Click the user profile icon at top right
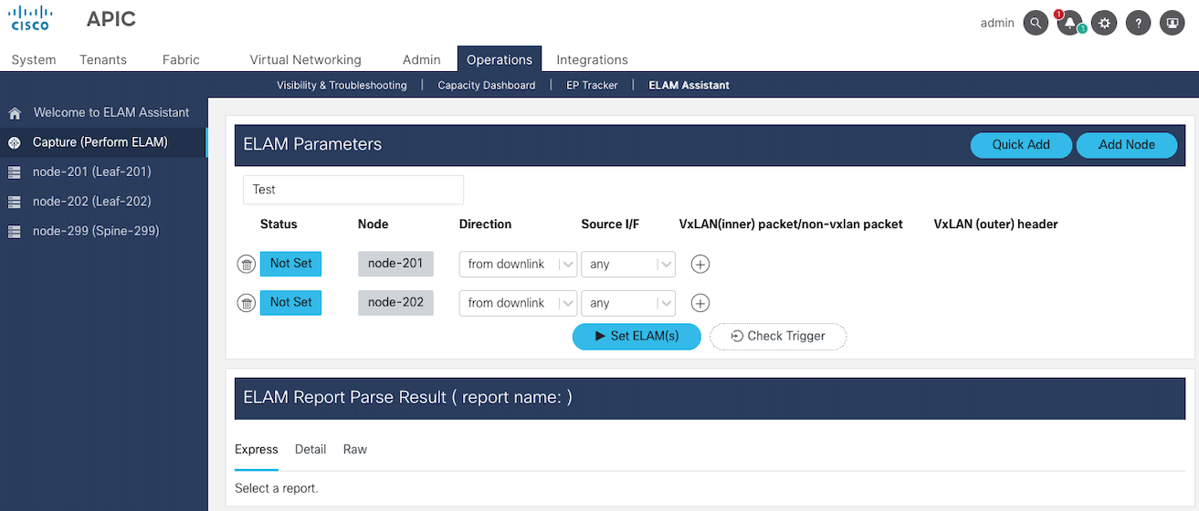 click(x=1173, y=23)
